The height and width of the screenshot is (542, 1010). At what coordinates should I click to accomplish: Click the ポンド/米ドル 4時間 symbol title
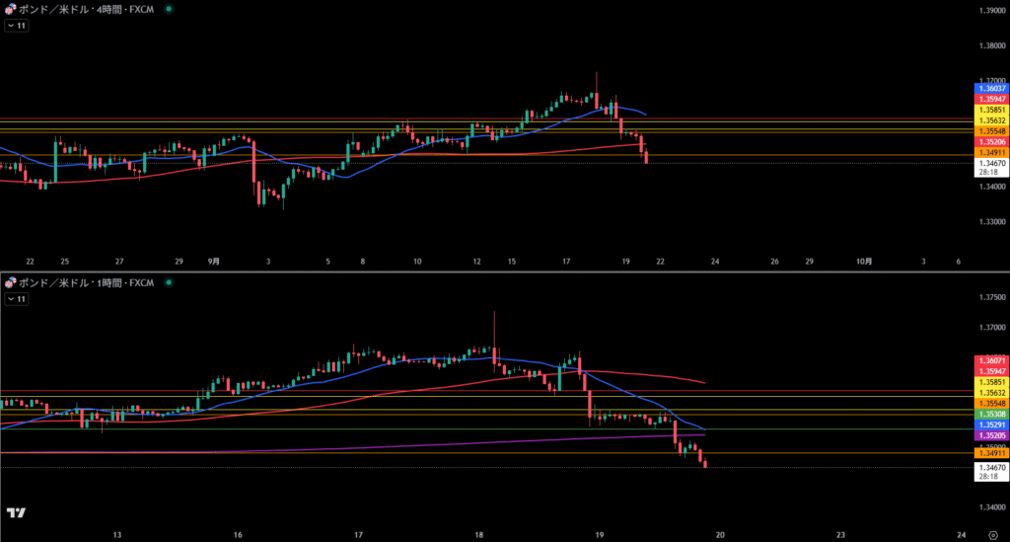click(x=87, y=9)
